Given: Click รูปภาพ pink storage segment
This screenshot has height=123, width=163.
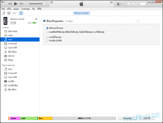Looking at the screenshot, I should point(15,118).
